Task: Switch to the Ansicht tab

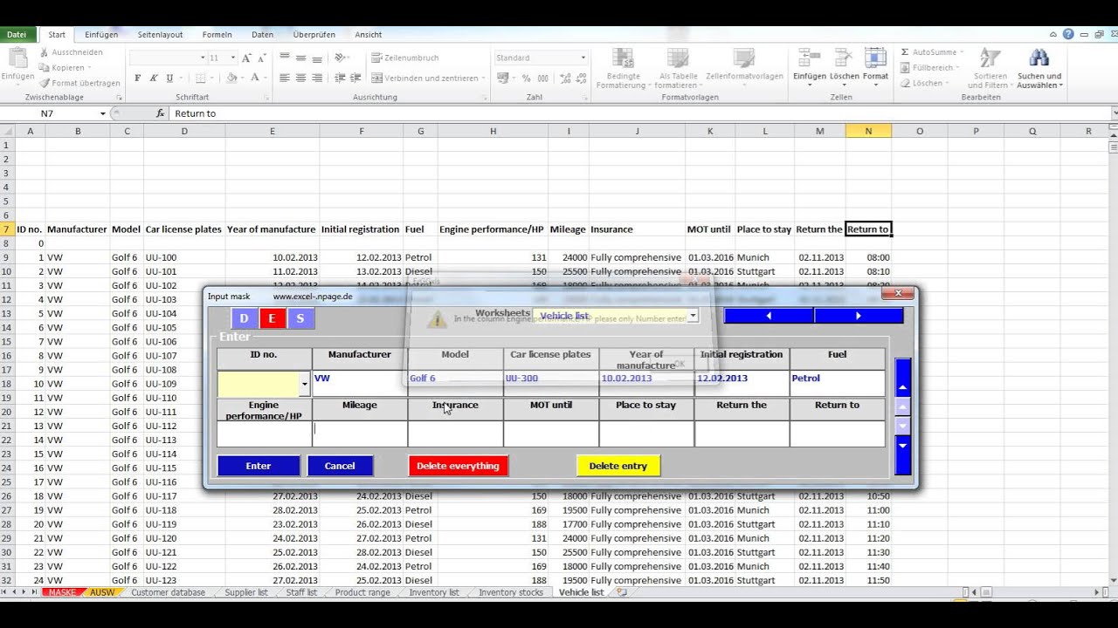Action: [369, 35]
